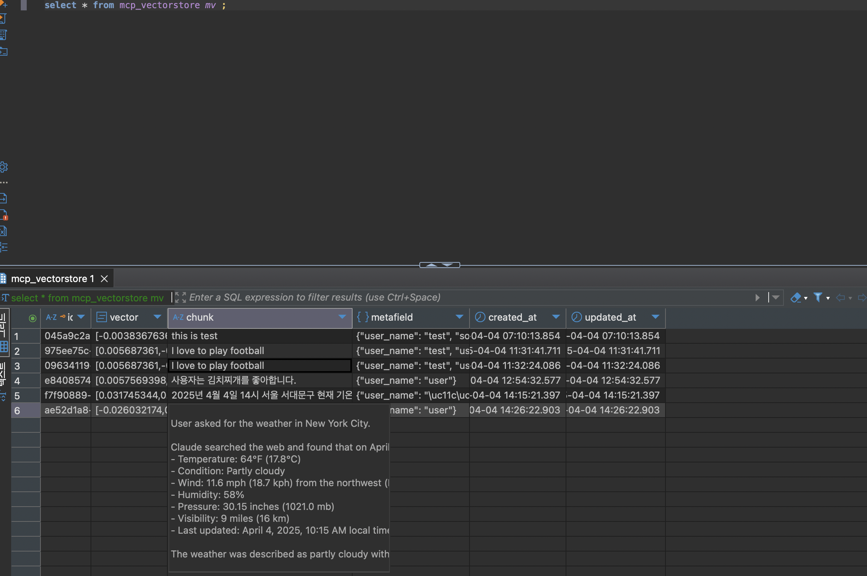This screenshot has height=576, width=867.
Task: Open the SQL console terminal icon
Action: tap(3, 51)
